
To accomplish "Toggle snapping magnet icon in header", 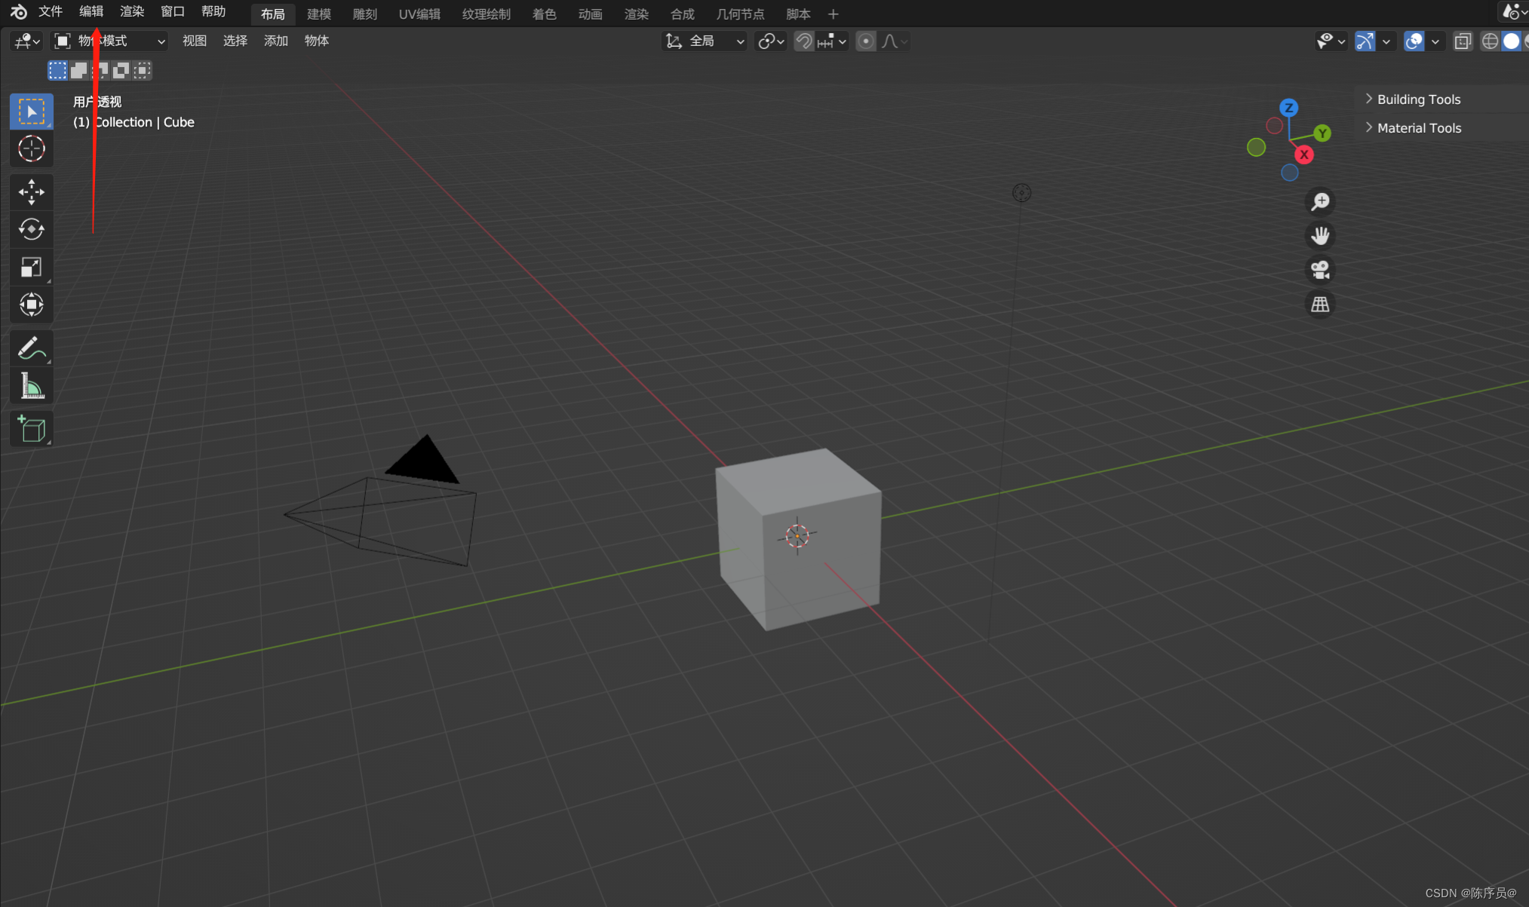I will pos(804,41).
